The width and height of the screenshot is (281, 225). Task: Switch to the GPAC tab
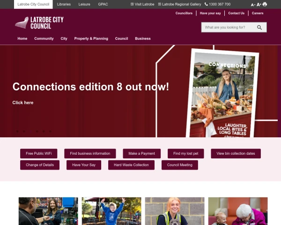[x=103, y=4]
